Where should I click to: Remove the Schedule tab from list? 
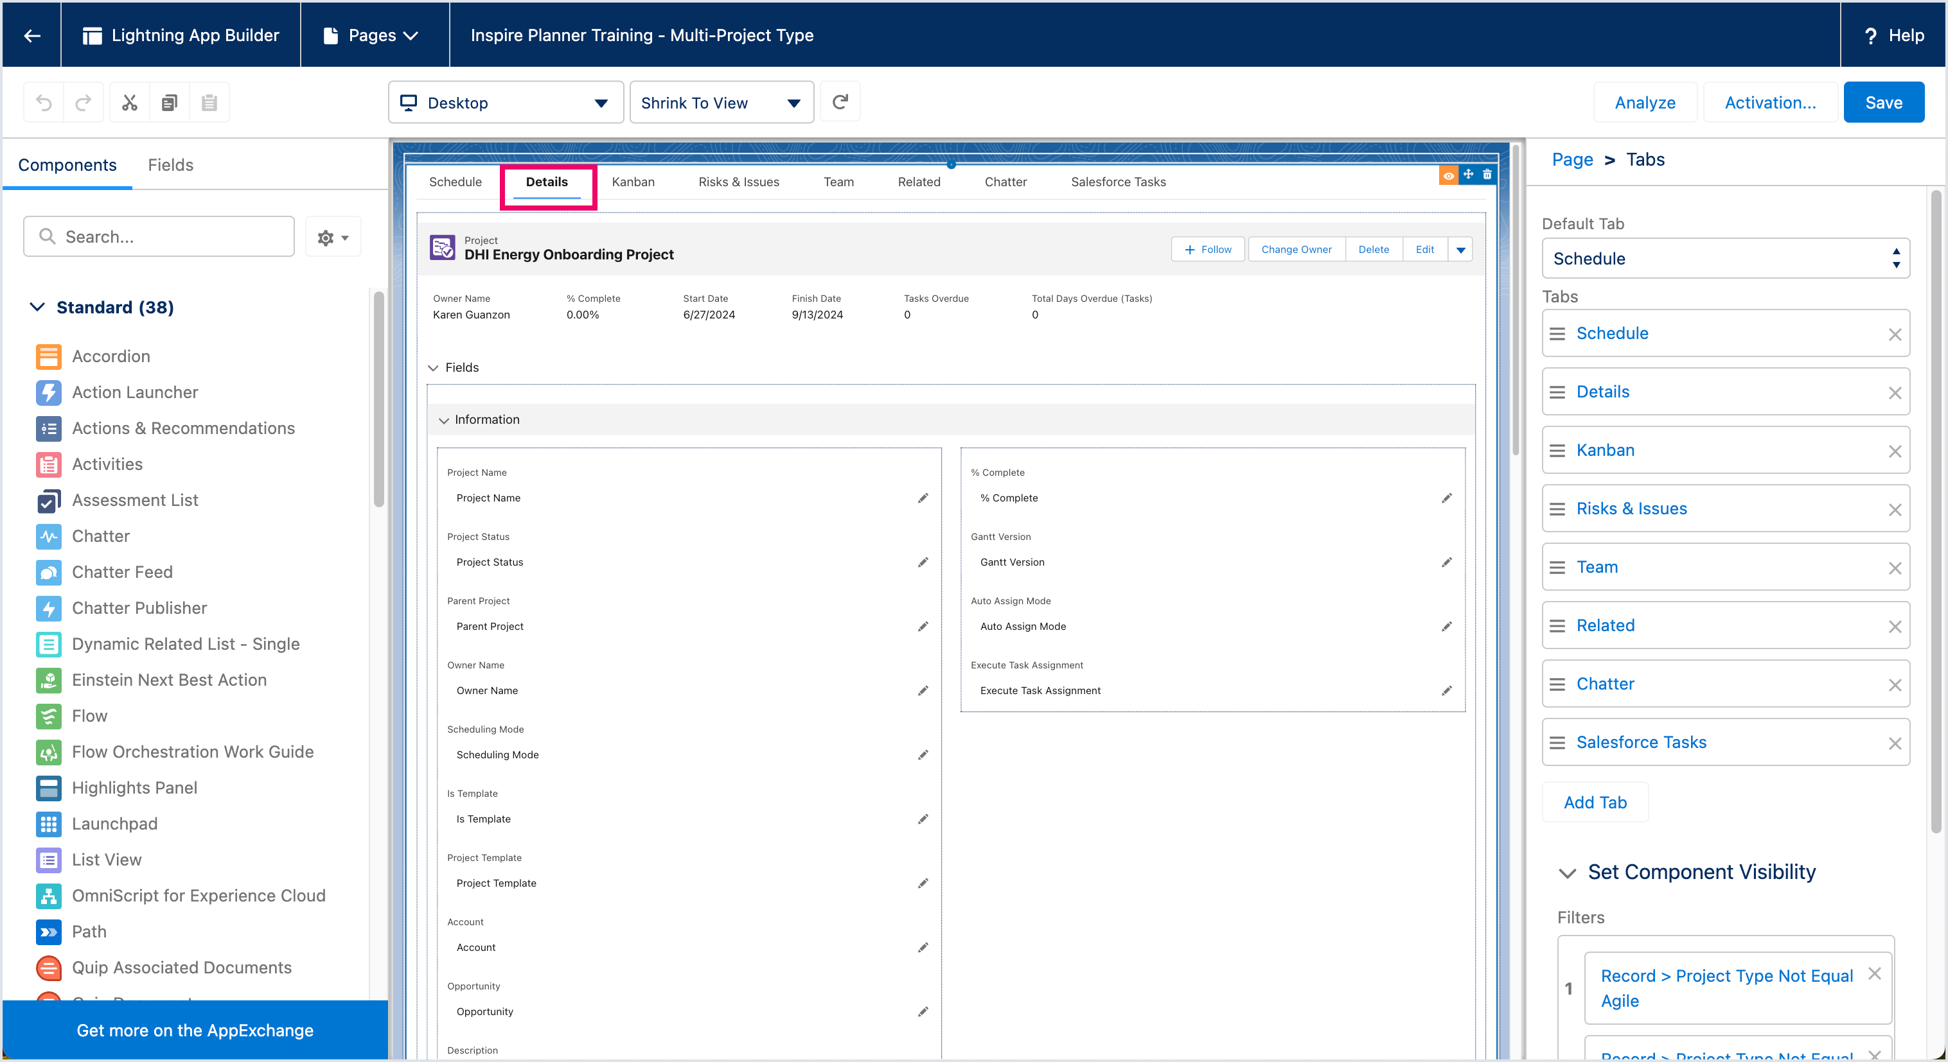tap(1894, 334)
